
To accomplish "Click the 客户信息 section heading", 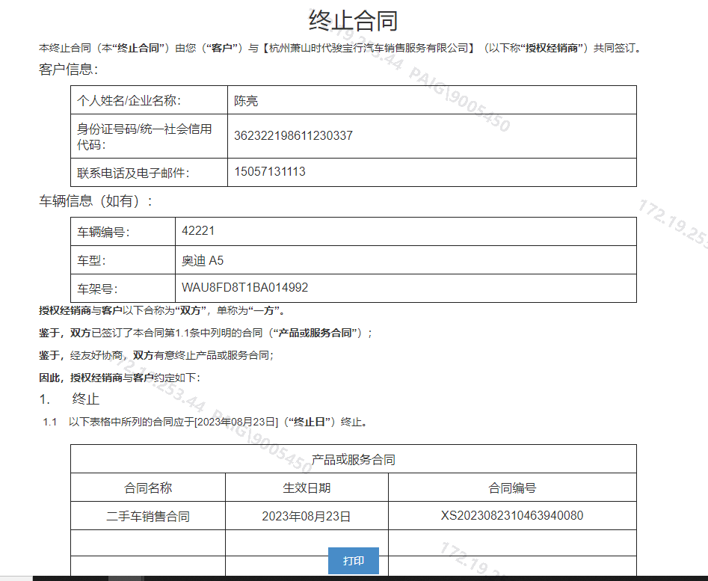I will coord(68,69).
